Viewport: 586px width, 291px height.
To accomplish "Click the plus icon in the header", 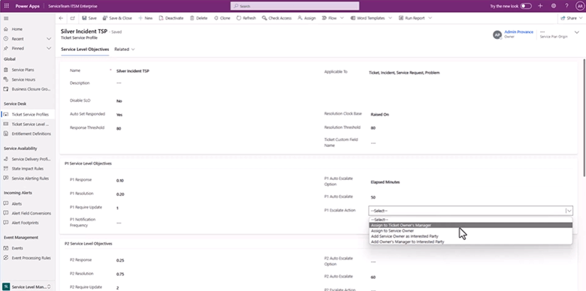I will (540, 6).
